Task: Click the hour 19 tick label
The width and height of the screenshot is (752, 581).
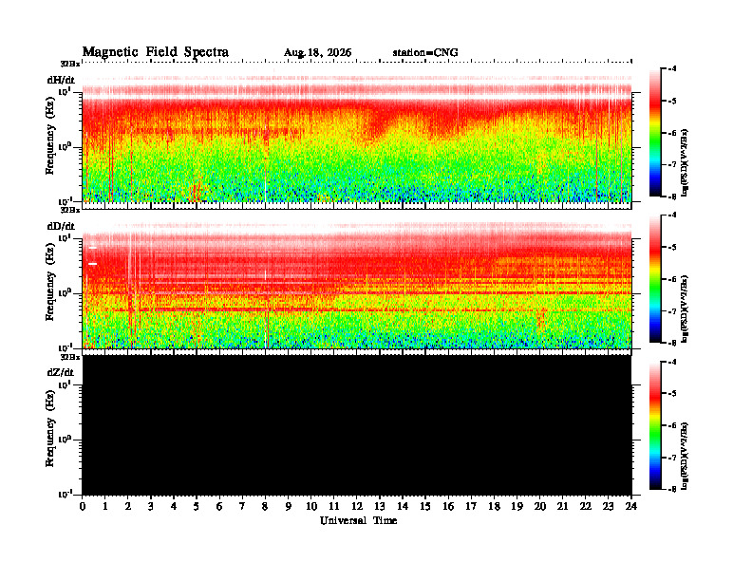Action: click(517, 507)
